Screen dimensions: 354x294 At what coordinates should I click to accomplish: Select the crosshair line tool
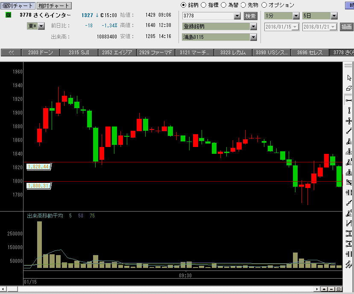pos(349,121)
